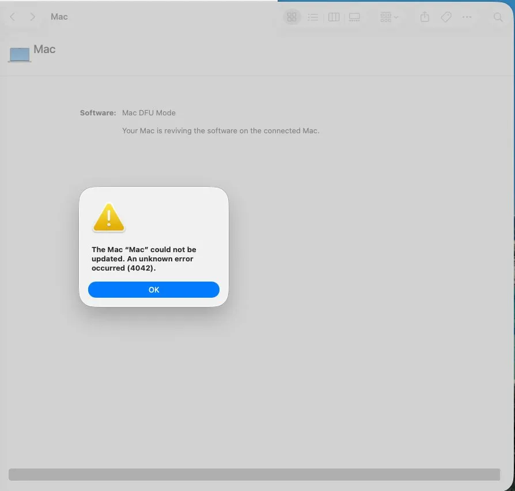Click the 'Mac DFU Mode' text
The height and width of the screenshot is (491, 515).
pyautogui.click(x=149, y=113)
